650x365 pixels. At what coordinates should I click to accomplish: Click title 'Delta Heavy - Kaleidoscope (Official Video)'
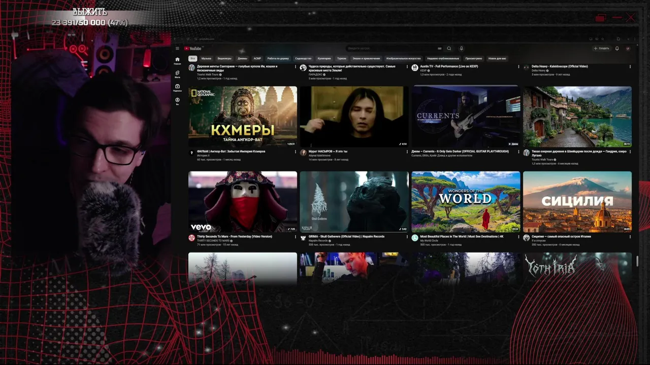pyautogui.click(x=560, y=66)
